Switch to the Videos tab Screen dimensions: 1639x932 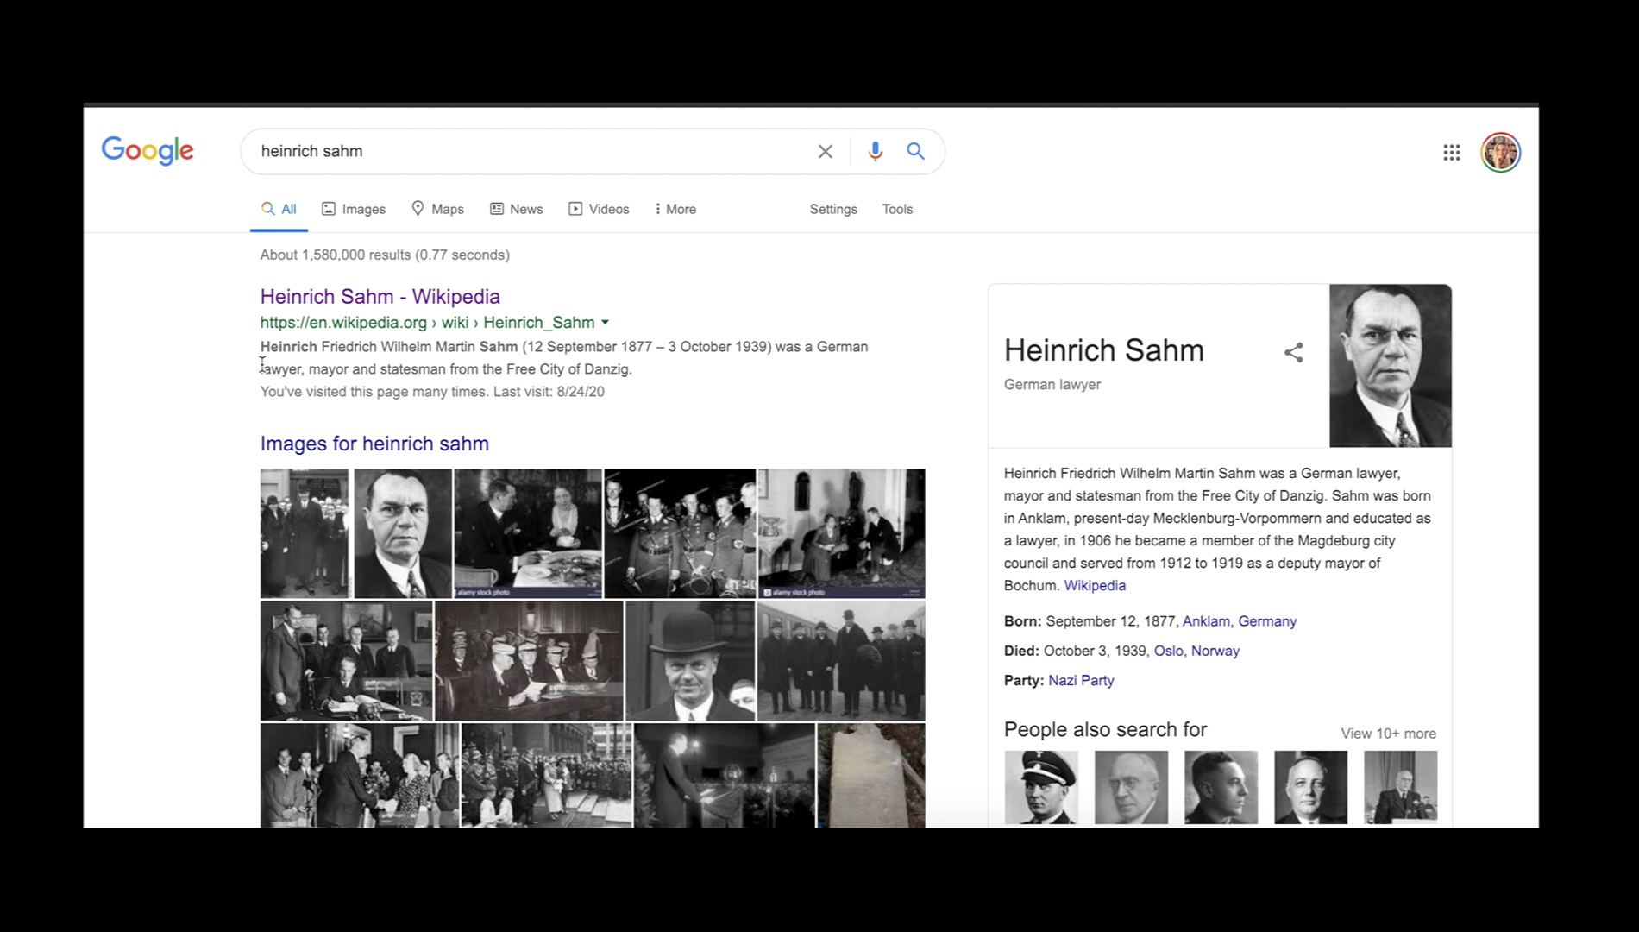point(599,209)
